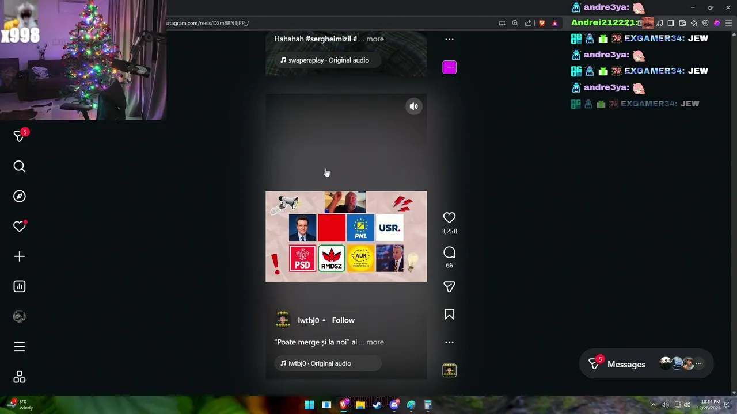Click iwtbj0 profile picture

click(283, 320)
